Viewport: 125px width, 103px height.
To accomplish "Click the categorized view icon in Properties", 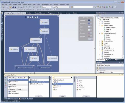I will [98, 68].
